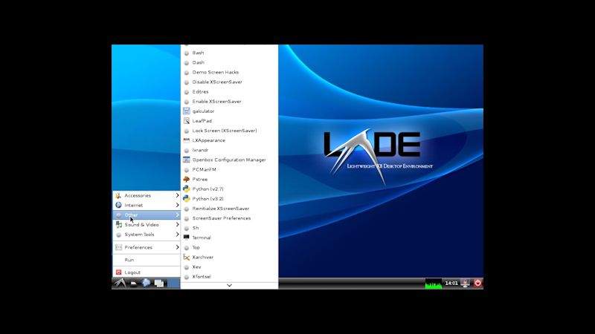Click the taskbar clock showing 14:01

tap(451, 284)
